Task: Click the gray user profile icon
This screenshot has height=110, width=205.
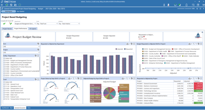Action: click(x=164, y=5)
